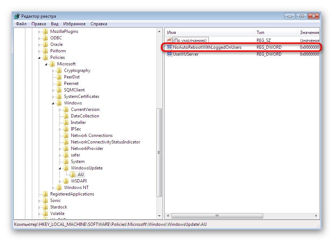Select the Policies folder icon

pos(46,57)
